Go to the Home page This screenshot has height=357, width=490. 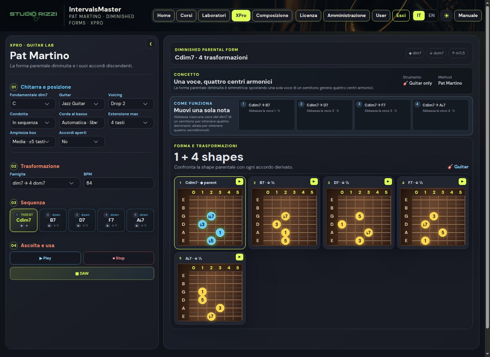point(164,16)
